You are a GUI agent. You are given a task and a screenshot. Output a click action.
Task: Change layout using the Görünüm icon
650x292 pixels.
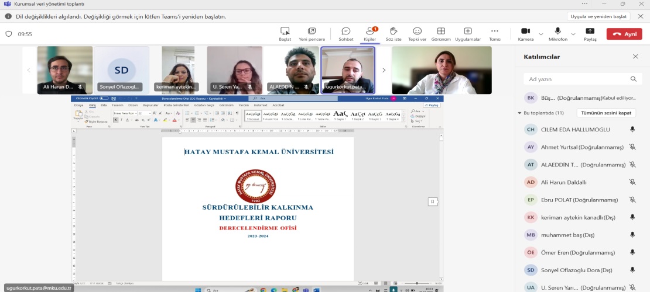click(x=441, y=34)
